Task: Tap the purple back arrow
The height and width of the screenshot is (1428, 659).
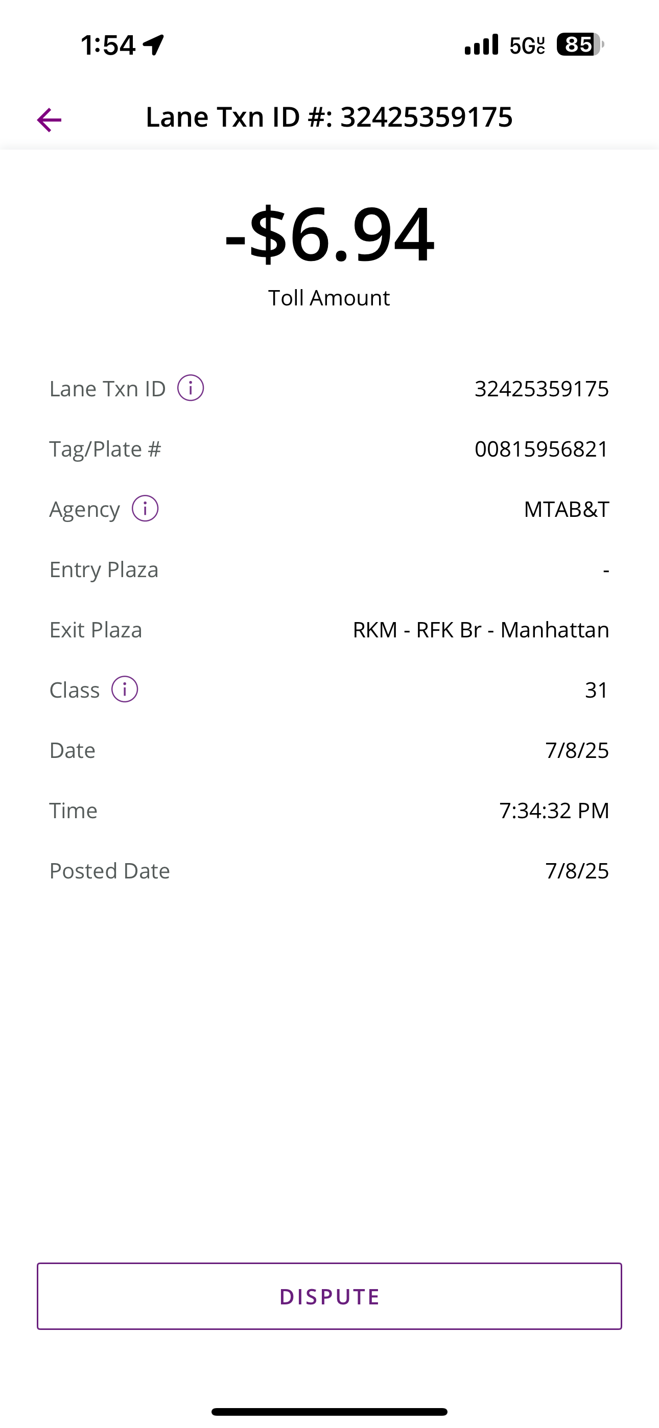Action: 49,120
